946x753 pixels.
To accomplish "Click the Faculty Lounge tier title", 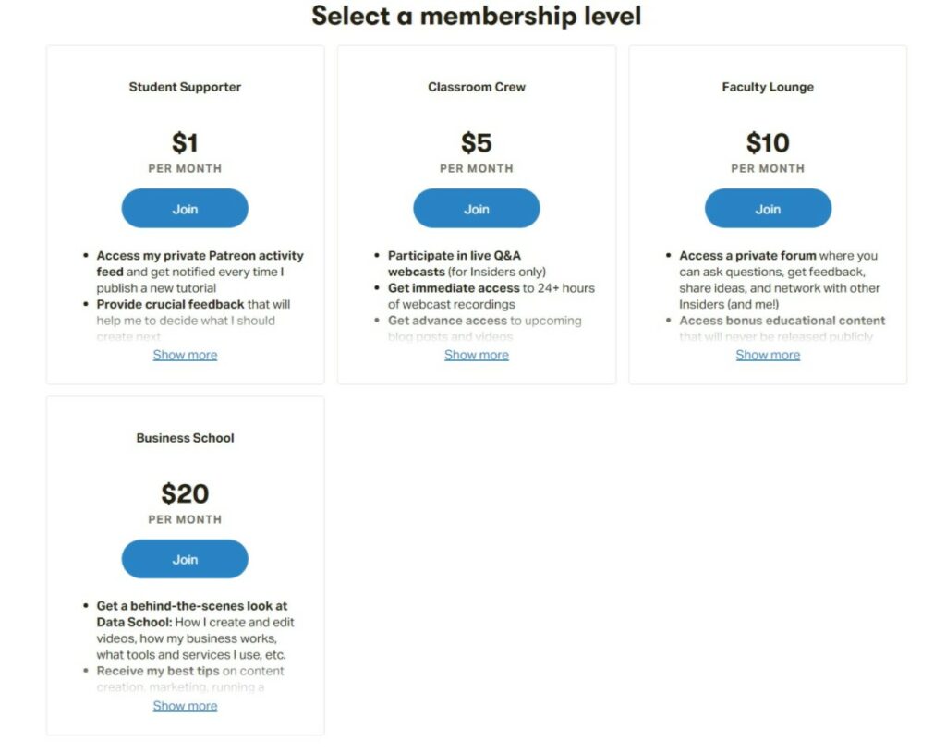I will [x=768, y=87].
